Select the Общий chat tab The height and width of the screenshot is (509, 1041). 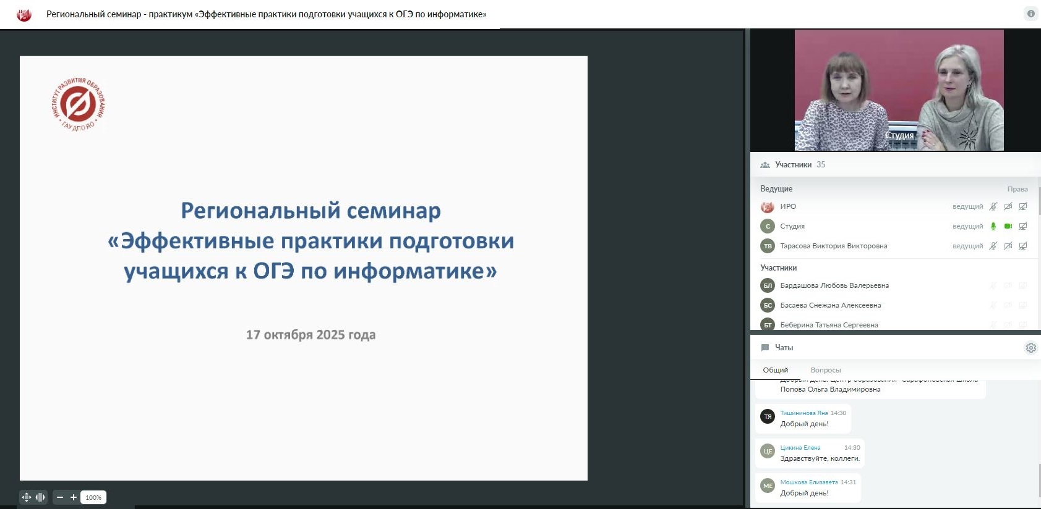pyautogui.click(x=775, y=370)
